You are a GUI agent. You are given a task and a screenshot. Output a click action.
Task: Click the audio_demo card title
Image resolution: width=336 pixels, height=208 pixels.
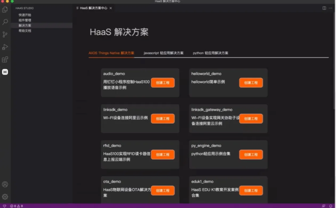pyautogui.click(x=114, y=74)
